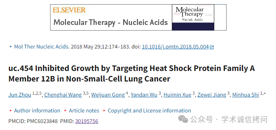Screen dimensions: 276x130
Task: Open author Minhua Shi's link
Action: point(246,95)
